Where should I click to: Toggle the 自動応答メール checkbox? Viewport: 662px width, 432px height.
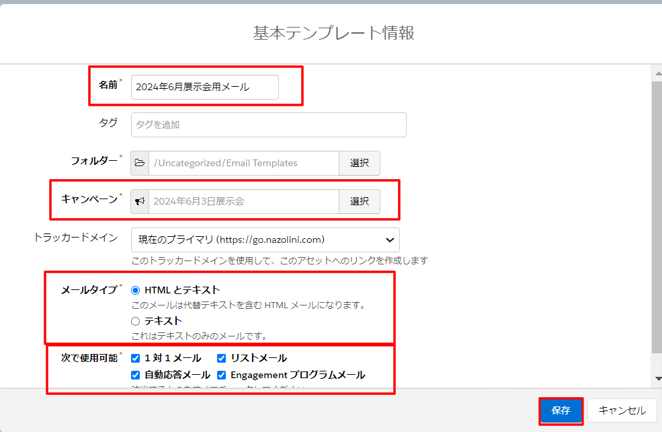coord(136,375)
